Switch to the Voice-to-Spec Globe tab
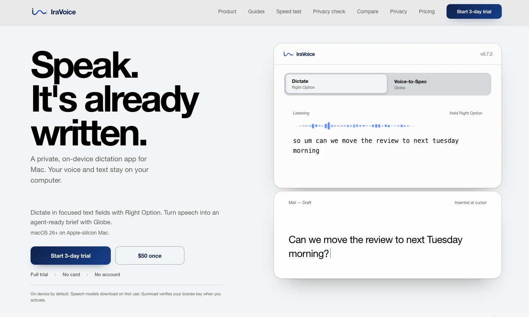Screen dimensions: 529x317 [439, 84]
